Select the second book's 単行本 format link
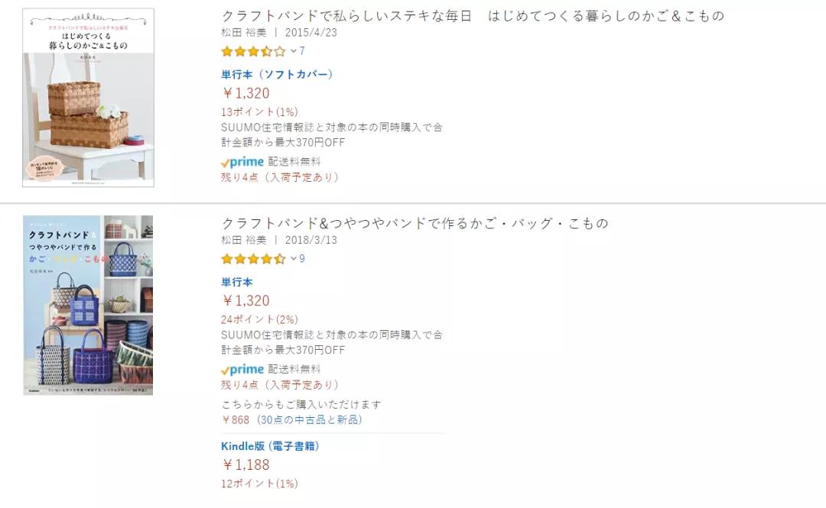826x508 pixels. (x=237, y=282)
